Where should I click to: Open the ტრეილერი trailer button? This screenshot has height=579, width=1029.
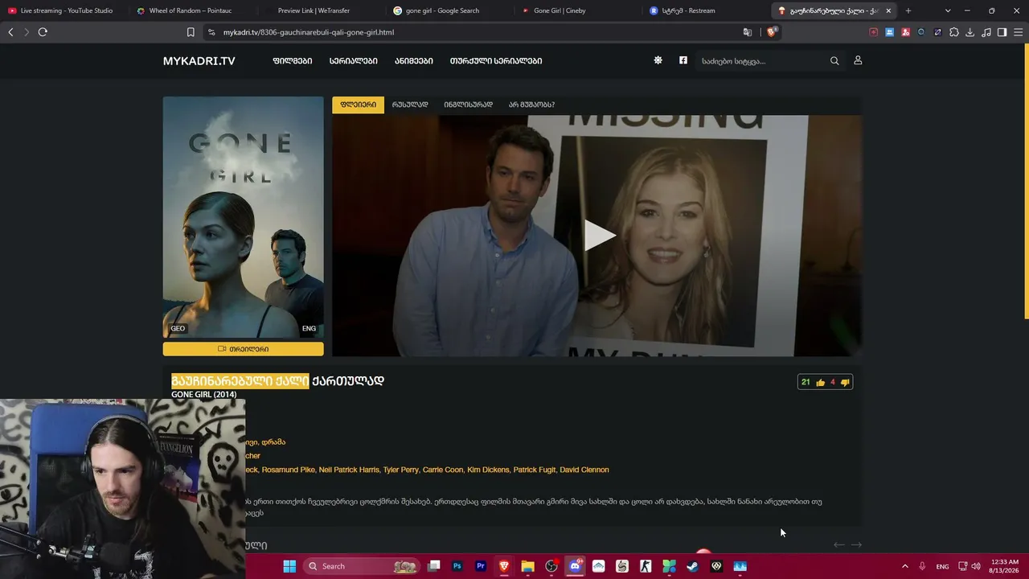pyautogui.click(x=243, y=349)
